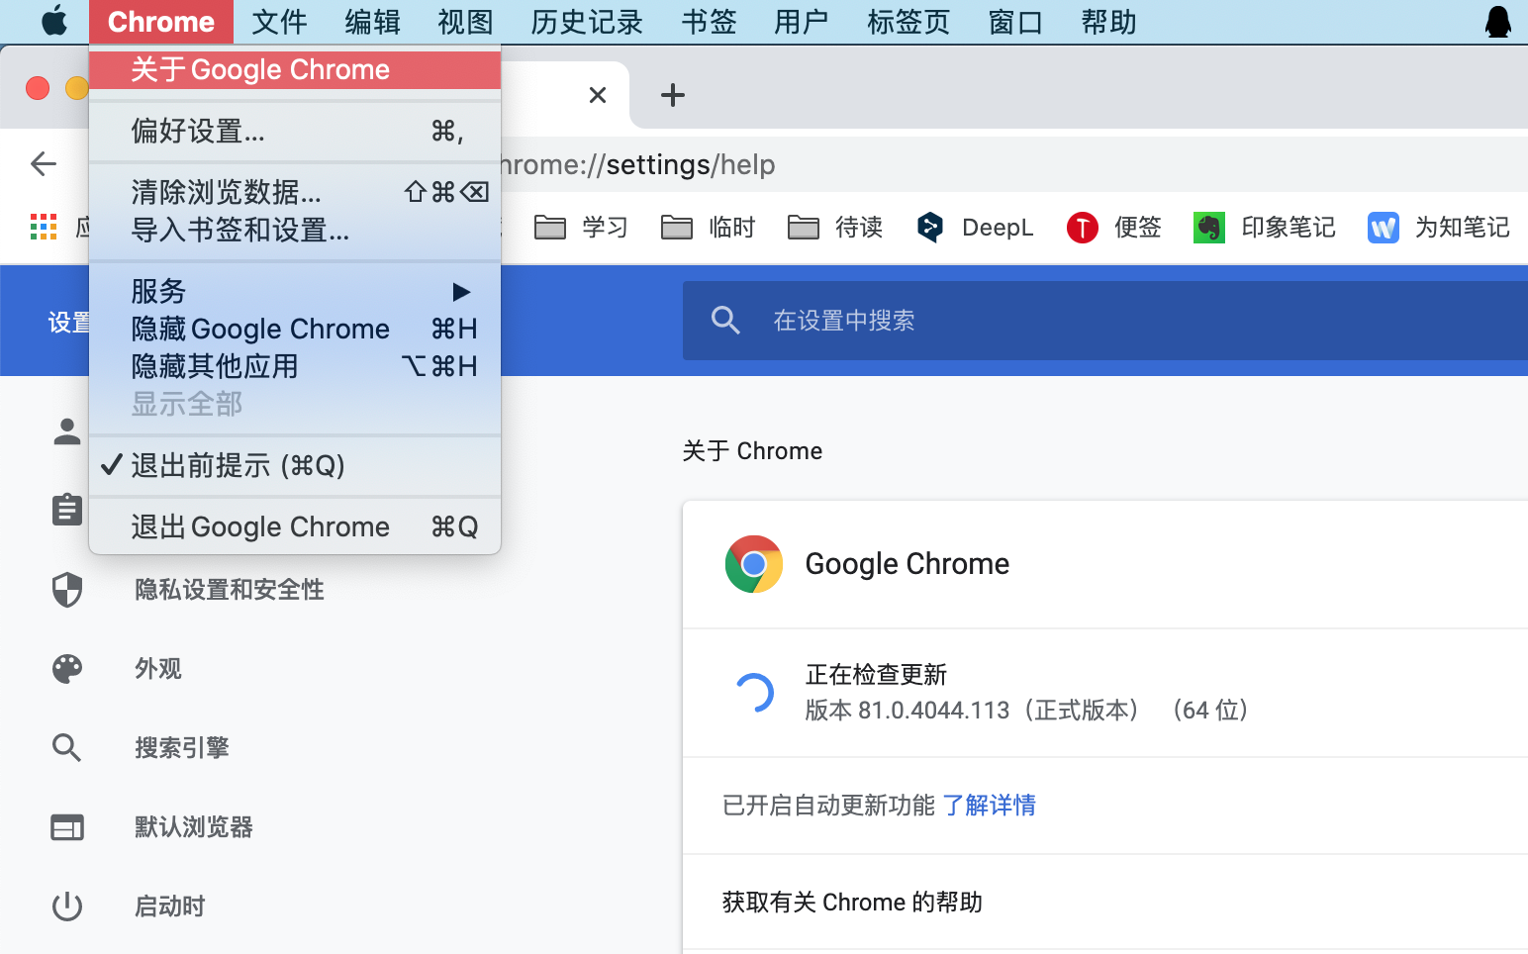Open a new tab with plus button
The image size is (1528, 954).
[x=673, y=95]
